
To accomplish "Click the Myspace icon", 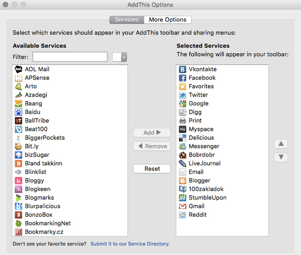I will 182,129.
